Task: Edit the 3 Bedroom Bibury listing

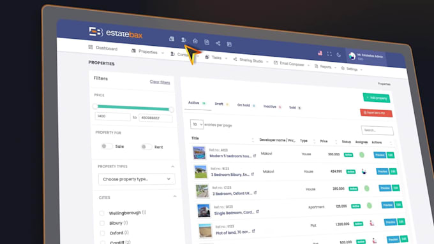Action: pyautogui.click(x=393, y=171)
